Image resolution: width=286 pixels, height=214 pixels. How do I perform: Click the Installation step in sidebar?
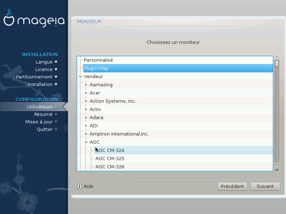40,84
